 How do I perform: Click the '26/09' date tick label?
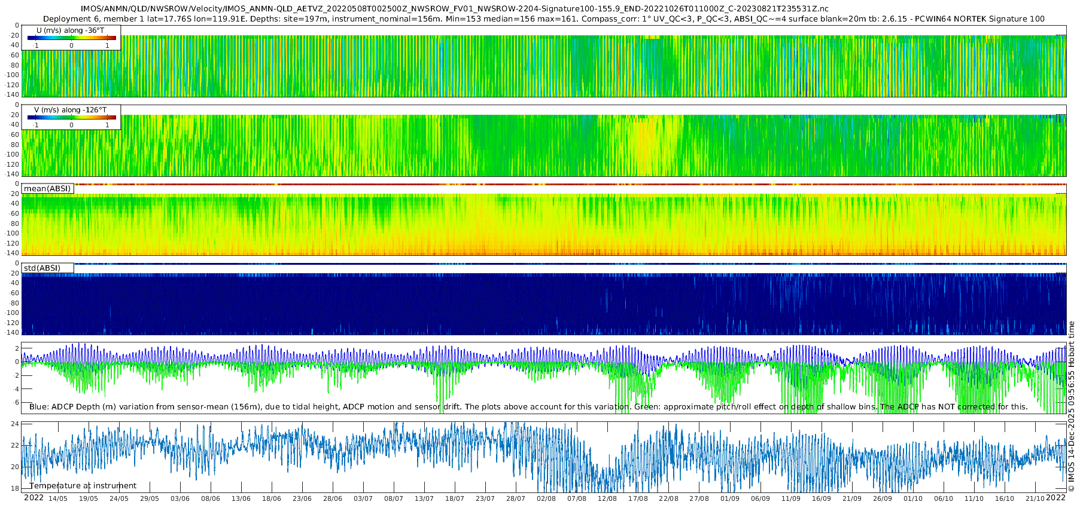(x=883, y=498)
